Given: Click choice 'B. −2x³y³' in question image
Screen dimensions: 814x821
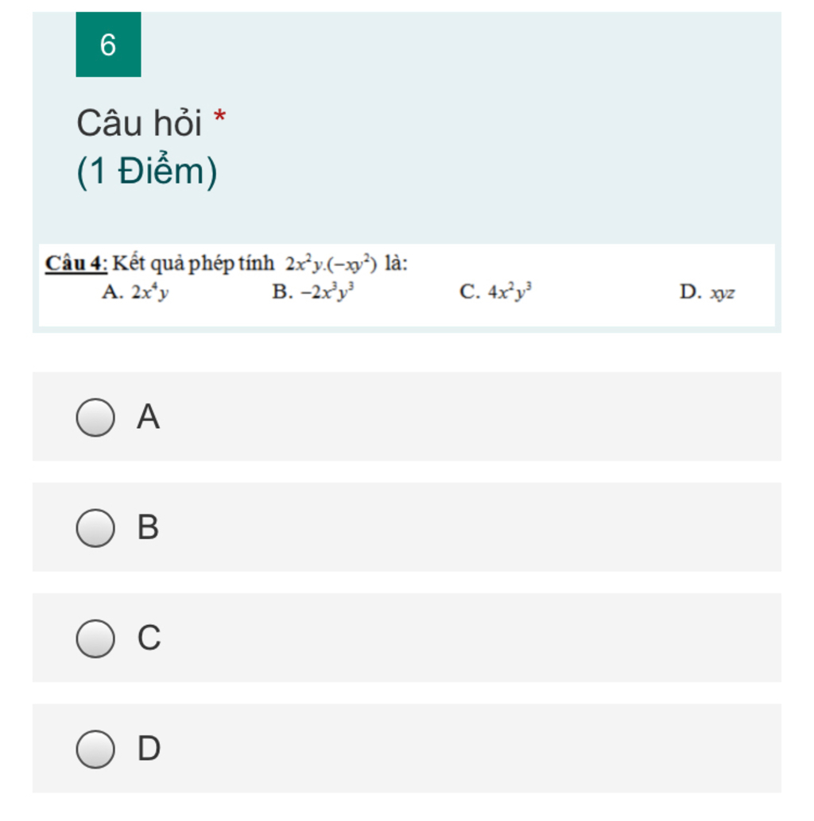Looking at the screenshot, I should click(313, 291).
